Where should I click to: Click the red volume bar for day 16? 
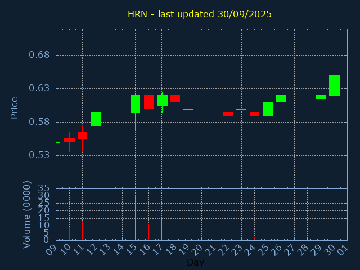coord(148,232)
